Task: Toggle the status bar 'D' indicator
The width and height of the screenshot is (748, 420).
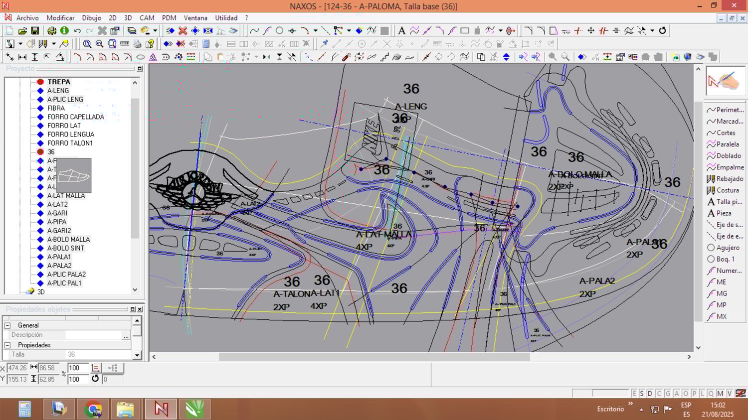Action: coord(650,394)
